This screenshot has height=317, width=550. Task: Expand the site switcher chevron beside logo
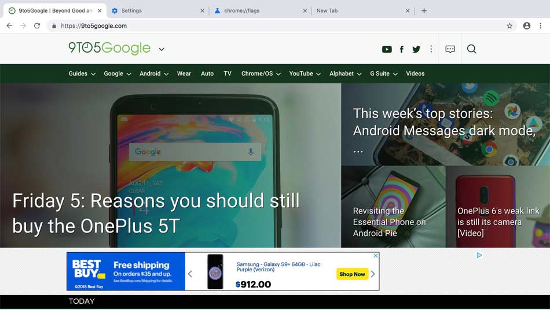[x=162, y=49]
